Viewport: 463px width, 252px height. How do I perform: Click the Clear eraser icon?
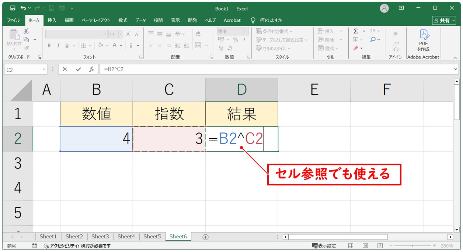coord(356,48)
